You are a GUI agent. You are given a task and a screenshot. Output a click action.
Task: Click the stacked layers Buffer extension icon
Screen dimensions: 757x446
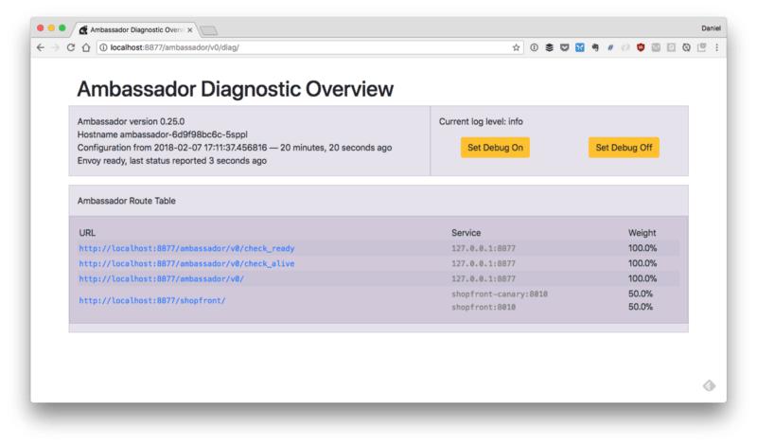click(548, 47)
